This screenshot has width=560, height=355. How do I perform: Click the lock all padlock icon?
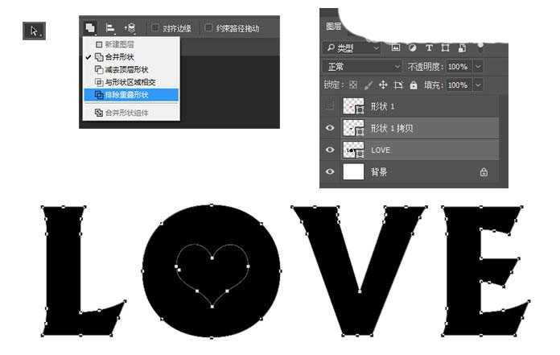(x=414, y=85)
